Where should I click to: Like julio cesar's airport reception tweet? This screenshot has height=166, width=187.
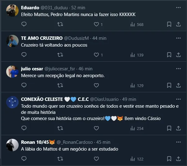pos(96,85)
